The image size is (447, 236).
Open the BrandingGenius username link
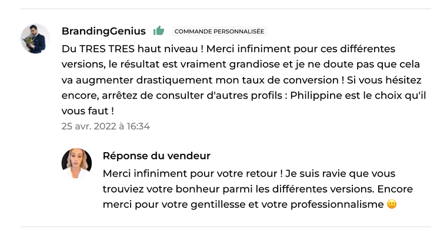(104, 31)
